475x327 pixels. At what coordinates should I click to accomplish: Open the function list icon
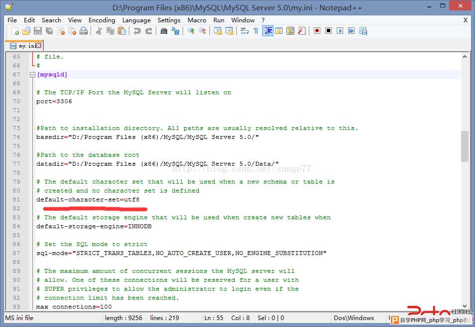[302, 31]
